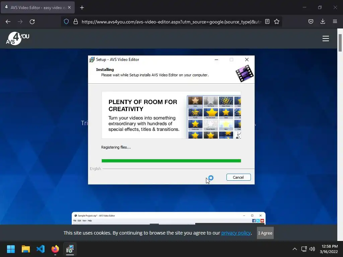Click the webpage vertical scrollbar
This screenshot has width=343, height=257.
340,43
